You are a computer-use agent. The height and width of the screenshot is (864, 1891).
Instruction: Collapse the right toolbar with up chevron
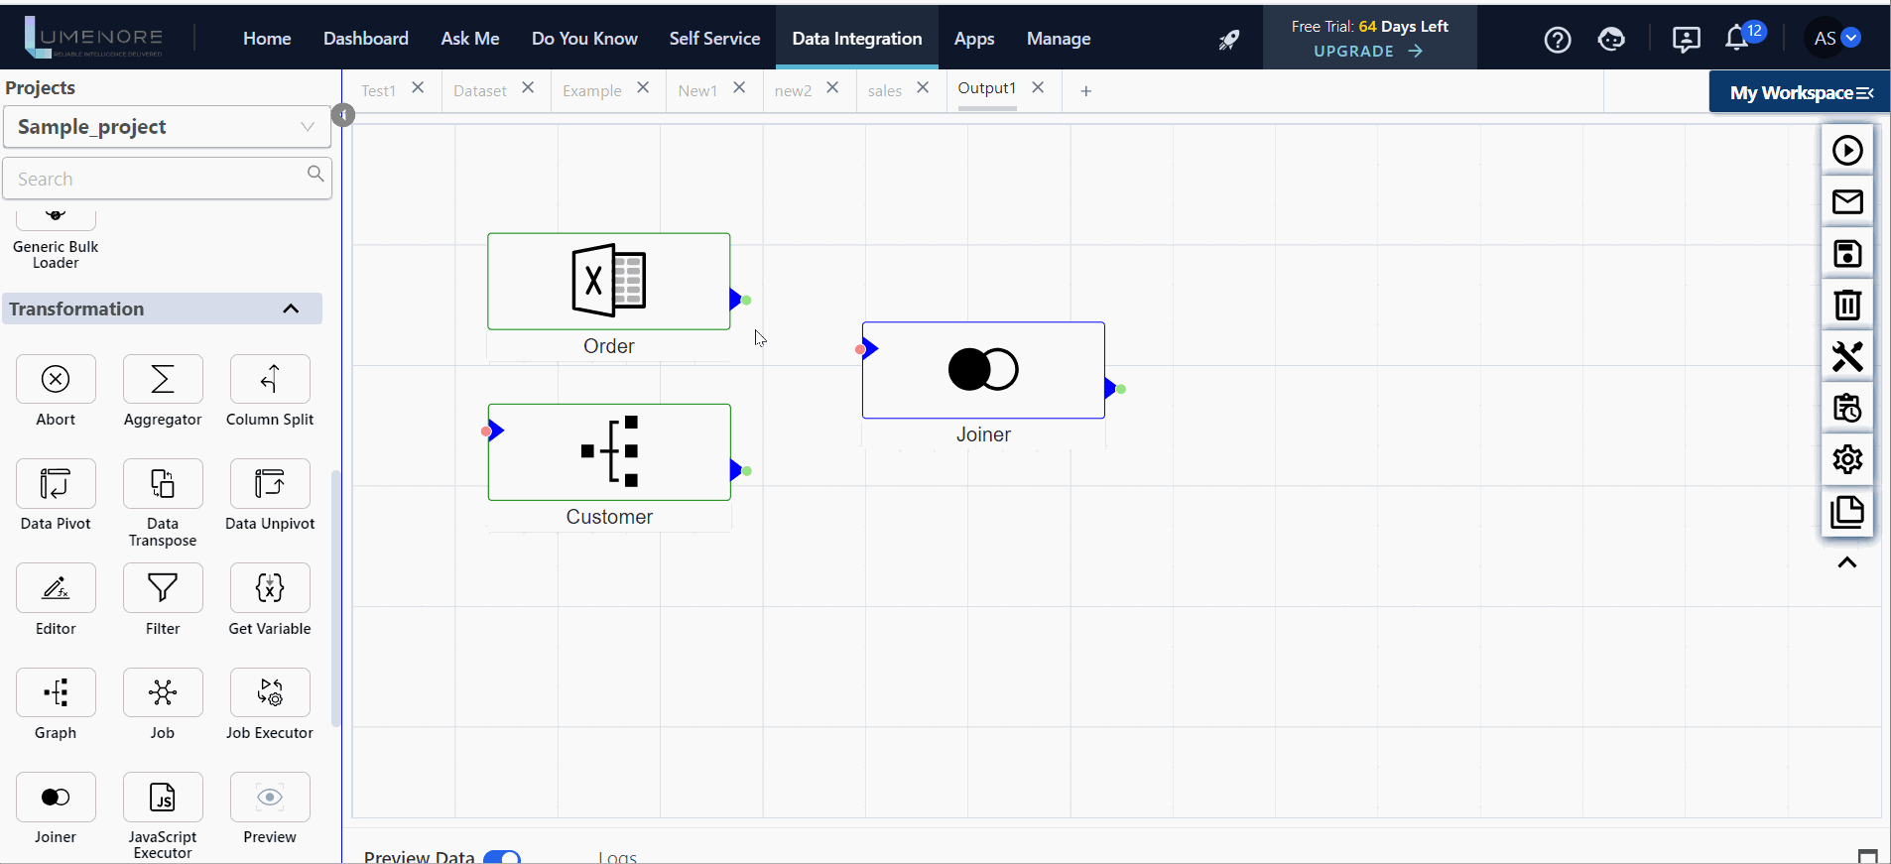(1846, 562)
